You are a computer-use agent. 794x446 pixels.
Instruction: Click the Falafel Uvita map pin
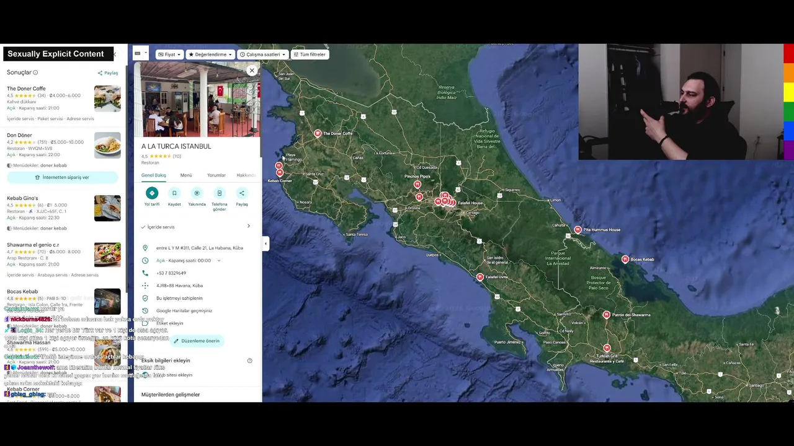[x=480, y=277]
